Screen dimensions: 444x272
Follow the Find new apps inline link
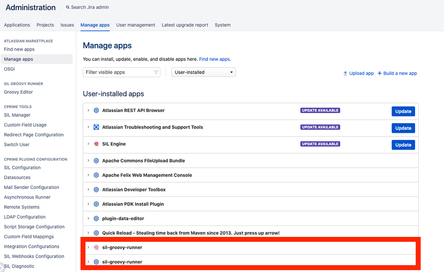[x=215, y=59]
